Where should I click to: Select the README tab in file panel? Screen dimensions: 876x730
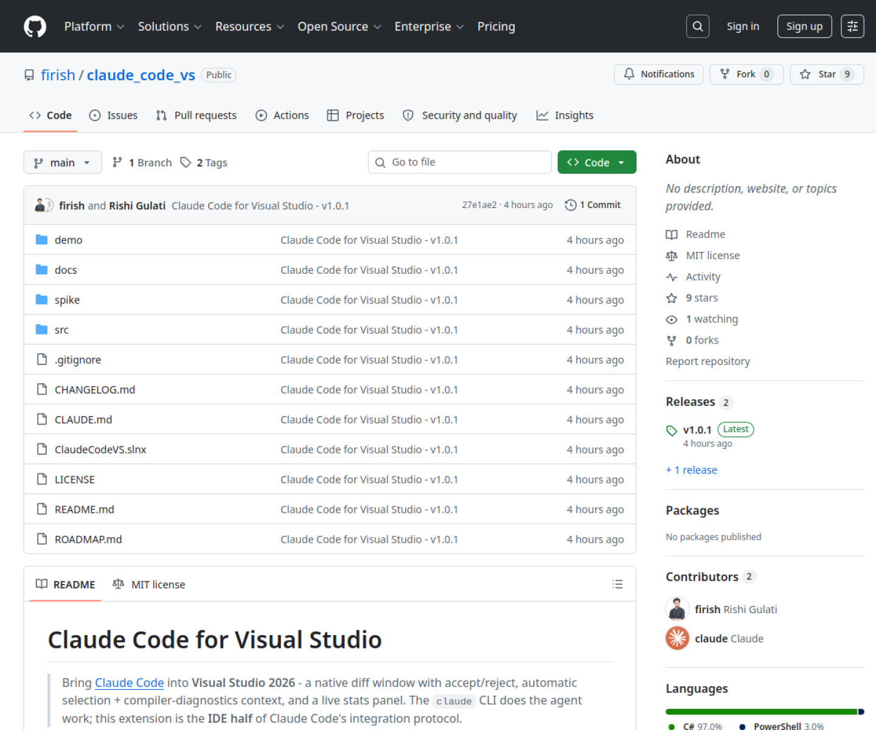coord(66,584)
